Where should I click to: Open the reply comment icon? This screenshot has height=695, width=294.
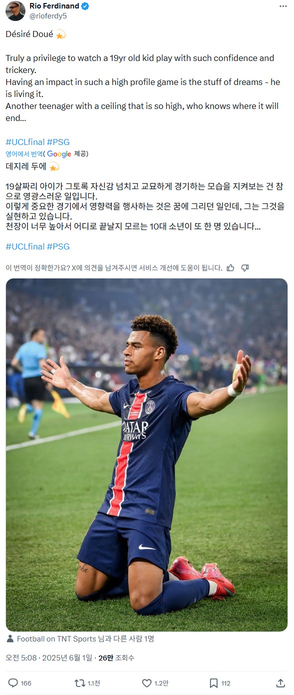pos(13,683)
